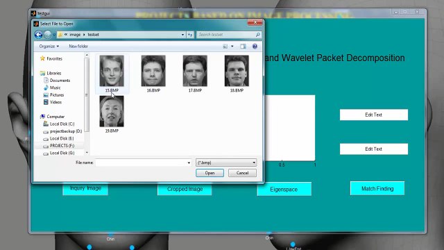This screenshot has width=444, height=250.
Task: Maximize the testgui window
Action: [x=405, y=12]
